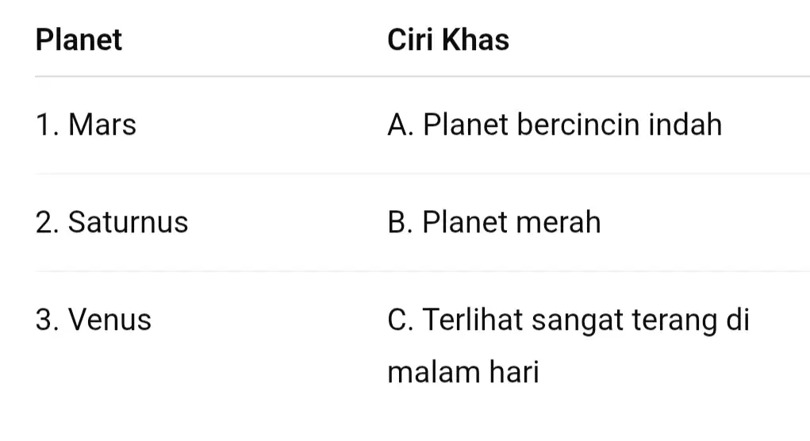Click the text malam hari
The height and width of the screenshot is (441, 810).
pos(463,372)
